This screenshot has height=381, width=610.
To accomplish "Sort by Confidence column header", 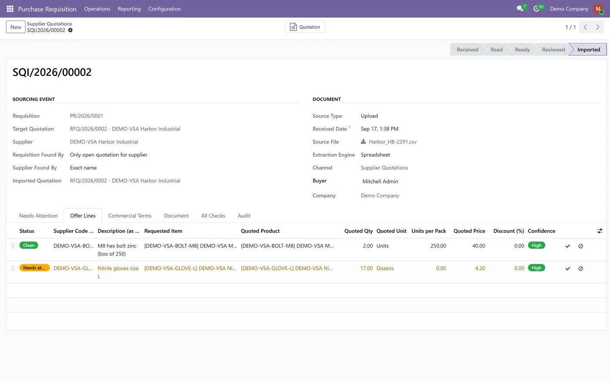I will 542,231.
